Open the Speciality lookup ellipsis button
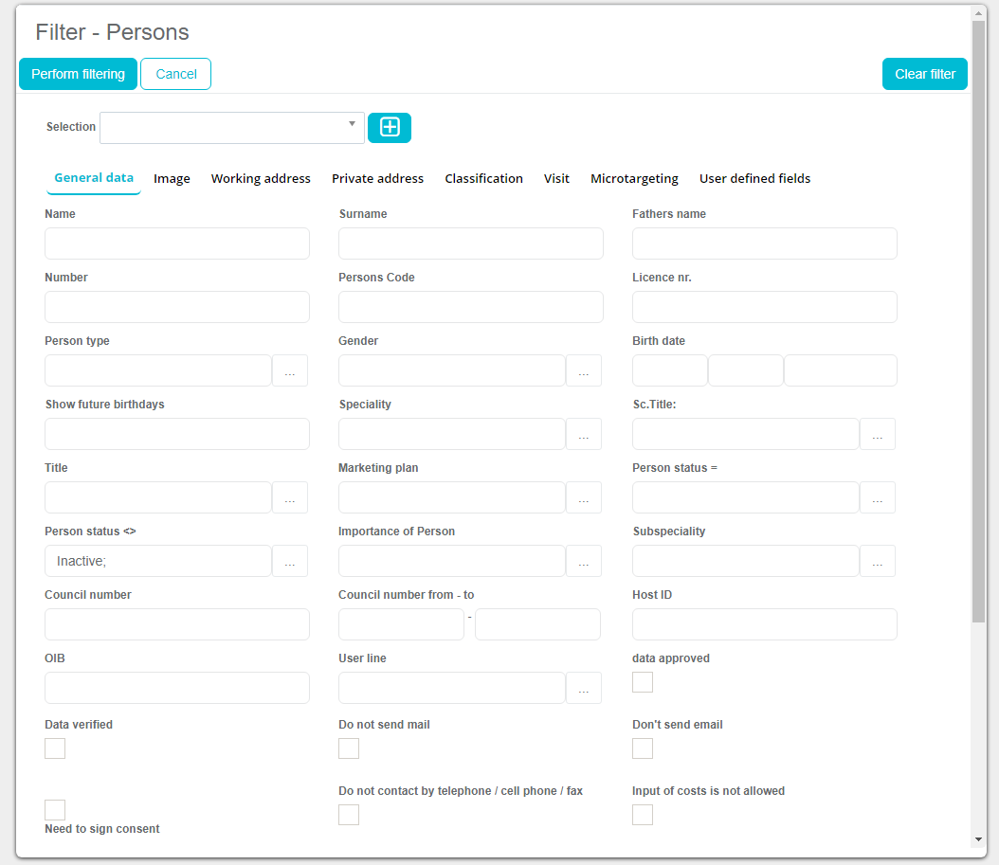This screenshot has height=865, width=999. [584, 434]
